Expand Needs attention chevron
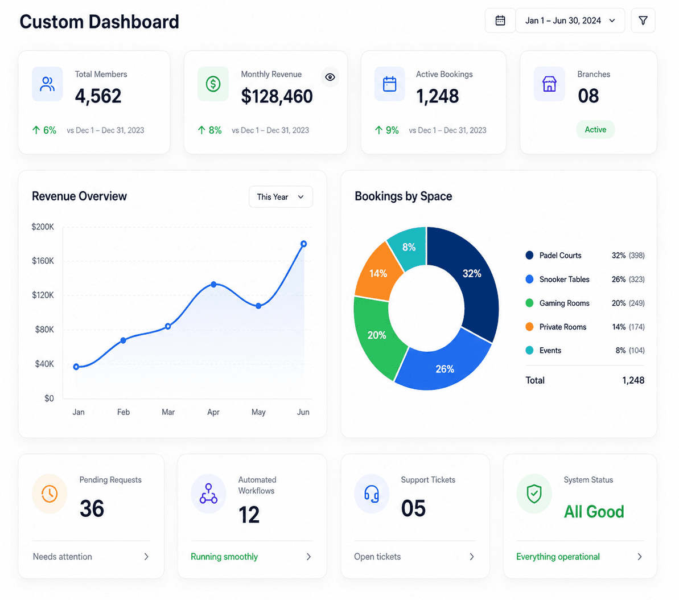Viewport: 679px width, 600px height. 146,557
